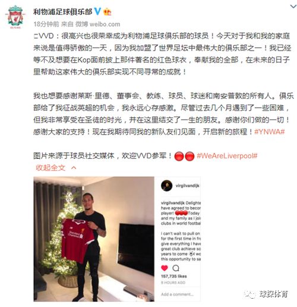Click the membership crown badge icon
The width and height of the screenshot is (297, 307).
coord(108,12)
